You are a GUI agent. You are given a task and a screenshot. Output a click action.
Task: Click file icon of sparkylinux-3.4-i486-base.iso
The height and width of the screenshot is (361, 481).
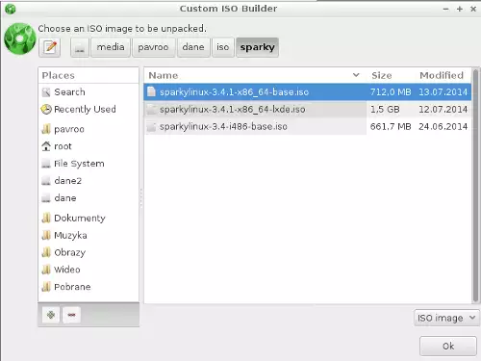click(x=151, y=127)
